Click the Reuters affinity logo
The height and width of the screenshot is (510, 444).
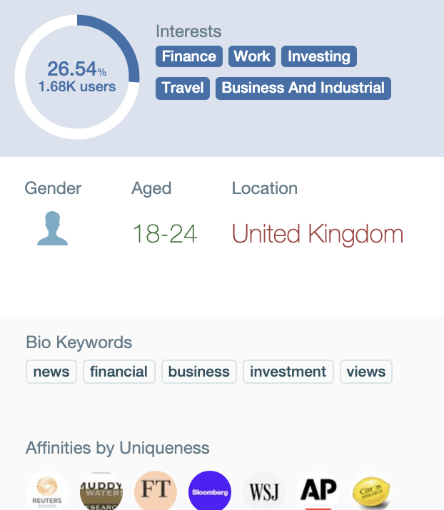(47, 491)
